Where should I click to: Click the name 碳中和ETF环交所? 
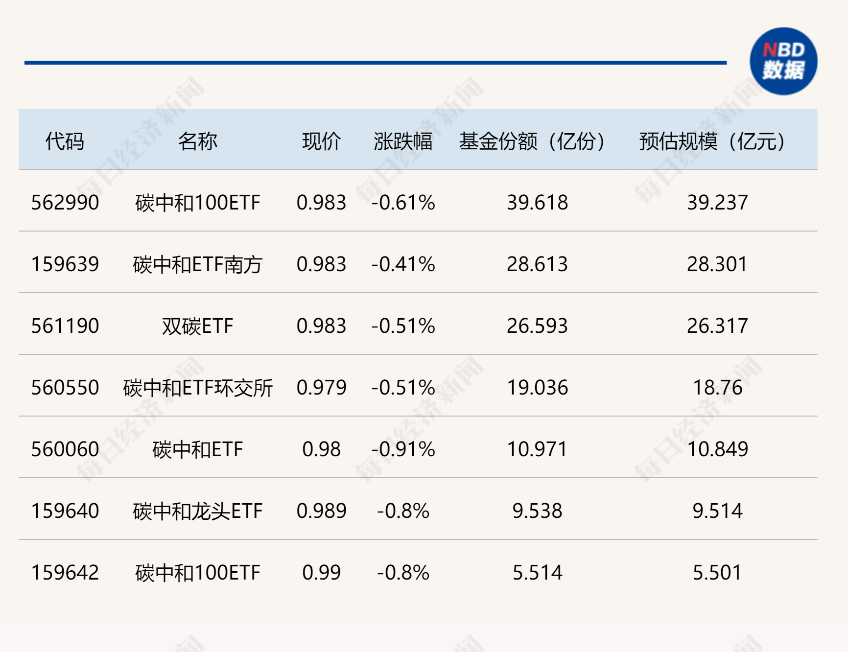coord(198,388)
